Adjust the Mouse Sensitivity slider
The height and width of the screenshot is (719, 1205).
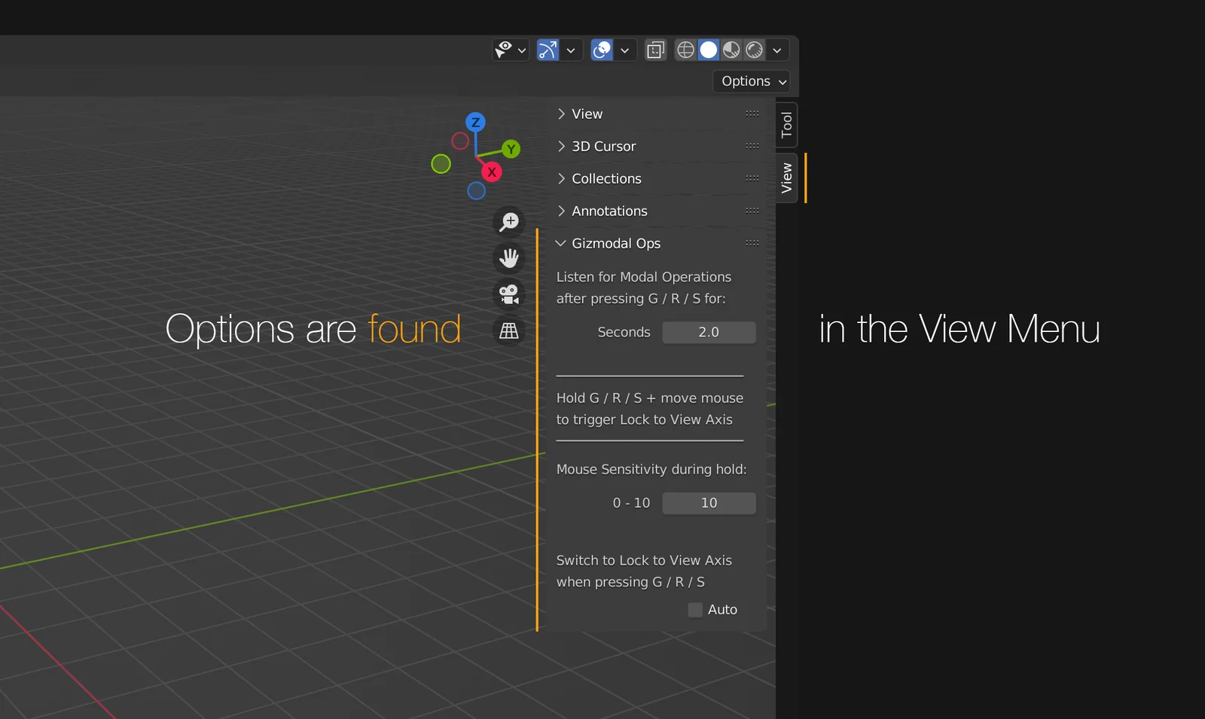pyautogui.click(x=709, y=503)
